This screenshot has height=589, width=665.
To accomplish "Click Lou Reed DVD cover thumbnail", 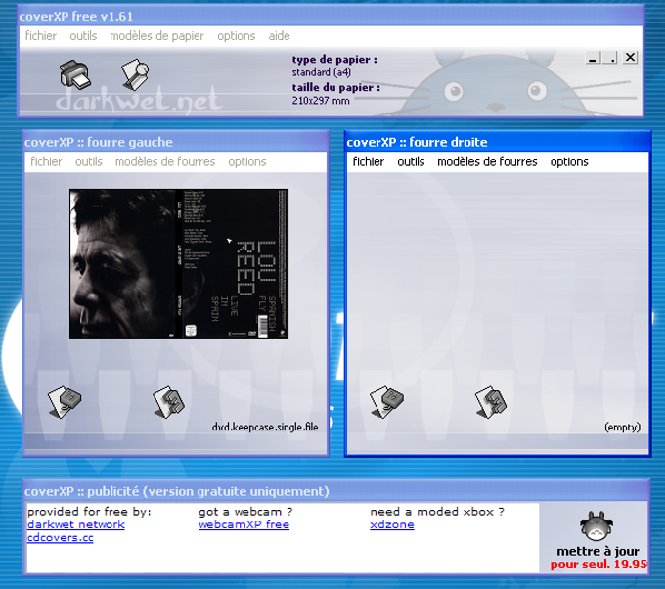I will click(179, 263).
